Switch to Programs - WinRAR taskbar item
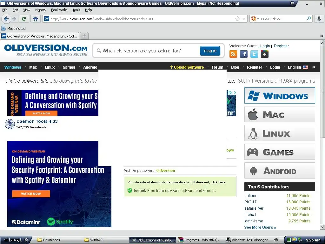 [x=199, y=240]
